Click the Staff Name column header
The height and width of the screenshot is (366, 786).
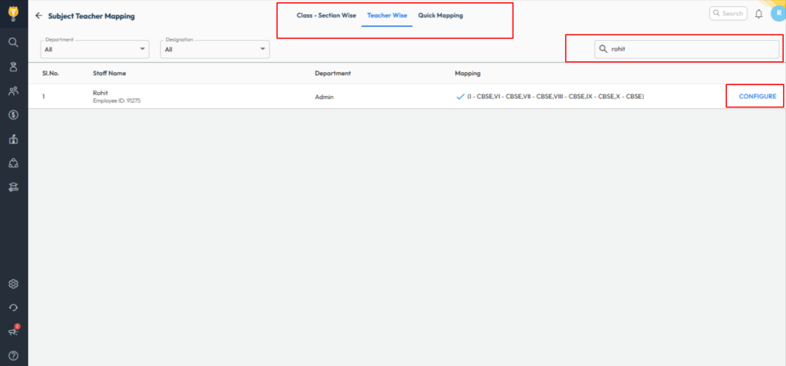tap(109, 74)
